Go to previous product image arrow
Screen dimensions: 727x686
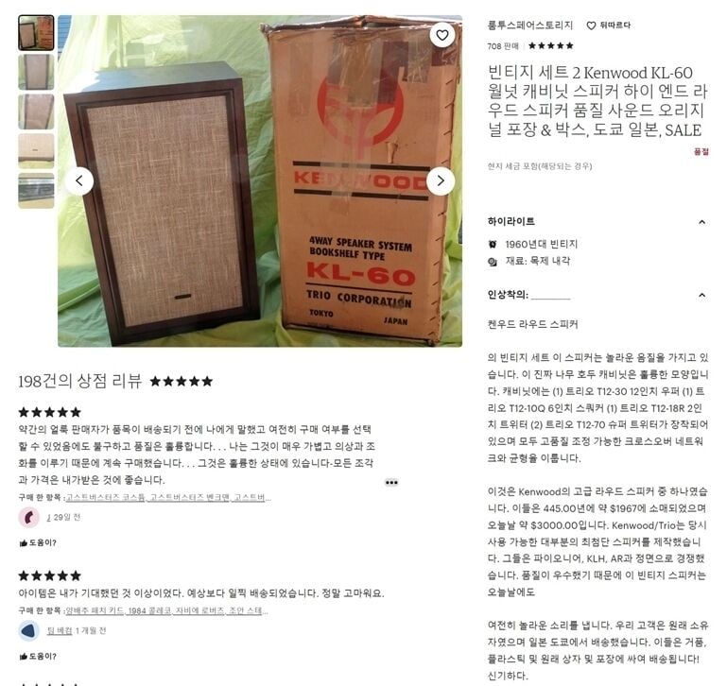click(x=79, y=180)
